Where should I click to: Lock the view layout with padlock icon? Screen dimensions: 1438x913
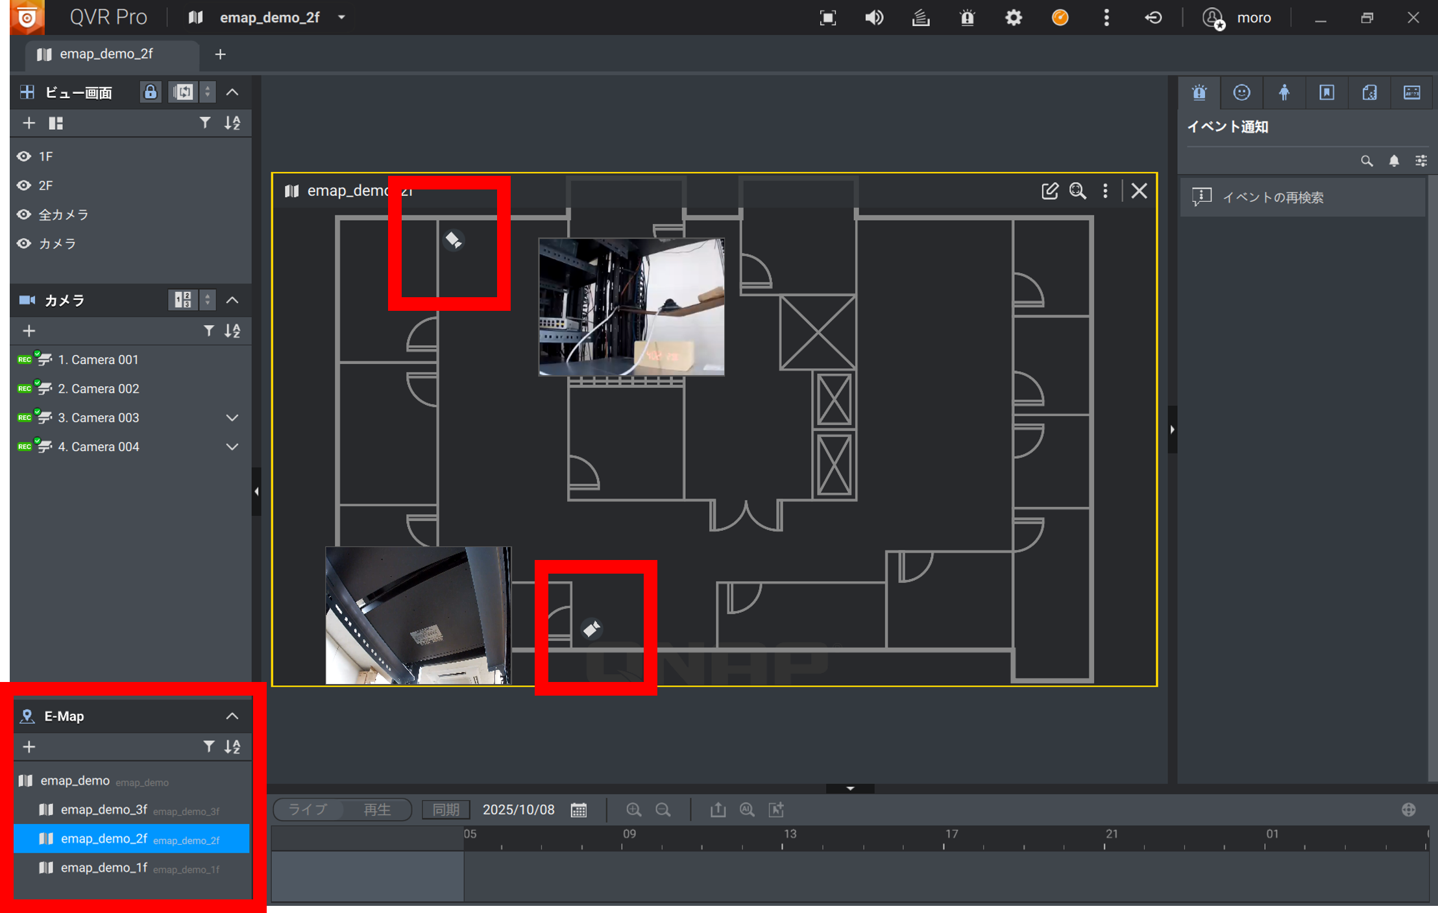coord(150,92)
